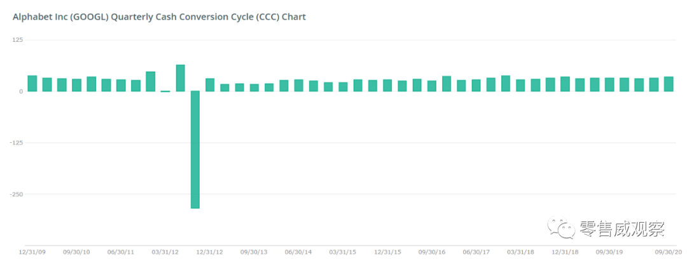
Task: Click the 12/31/09 x-axis date label
Action: [32, 252]
